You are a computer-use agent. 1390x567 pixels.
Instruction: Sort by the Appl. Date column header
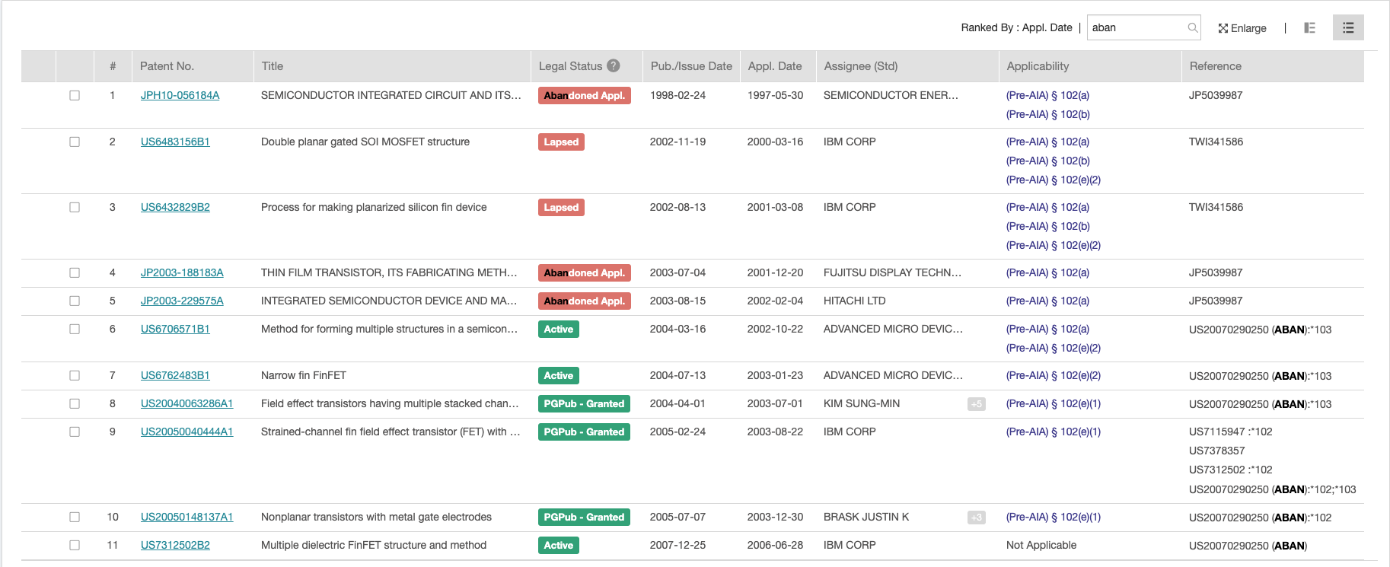pos(774,66)
